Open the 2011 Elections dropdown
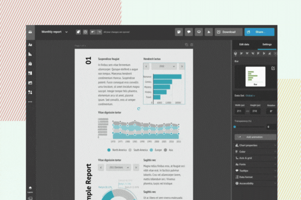This screenshot has height=200, width=301. tap(118, 167)
